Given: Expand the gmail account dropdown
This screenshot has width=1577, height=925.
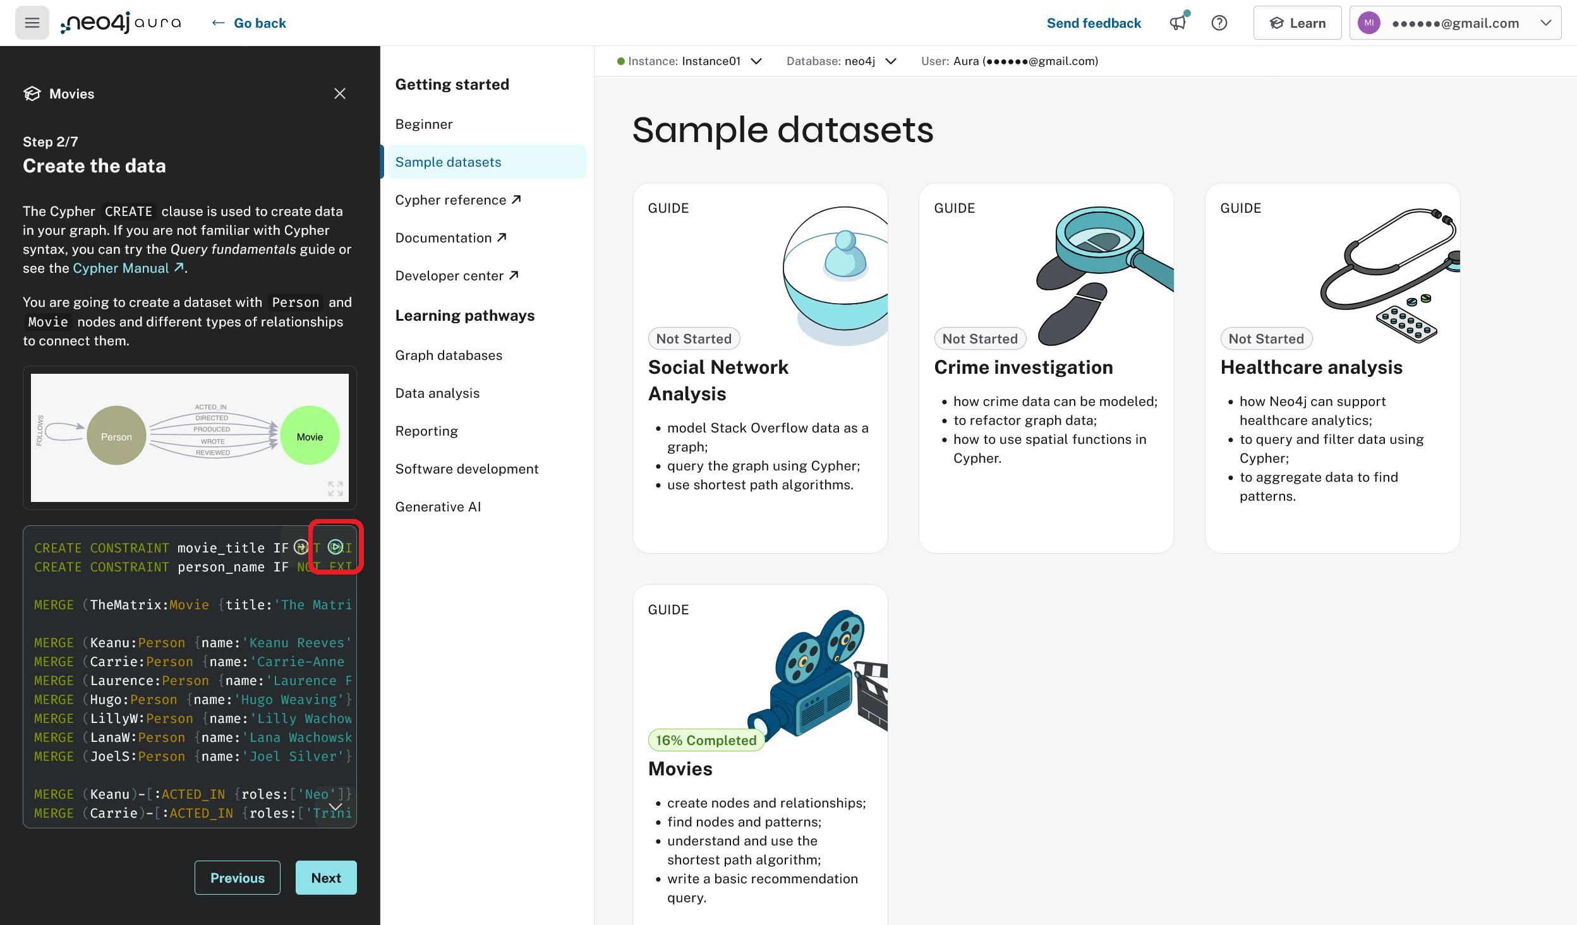Looking at the screenshot, I should pyautogui.click(x=1455, y=23).
